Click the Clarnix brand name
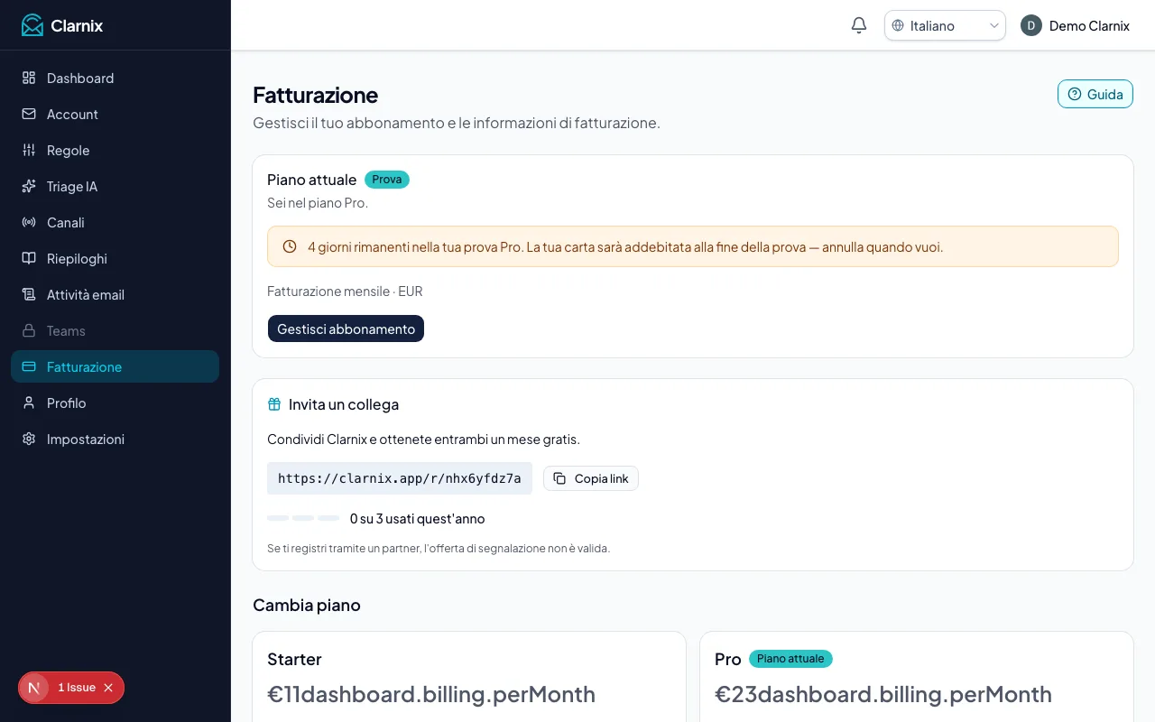Screen dimensions: 1155x722 click(77, 25)
